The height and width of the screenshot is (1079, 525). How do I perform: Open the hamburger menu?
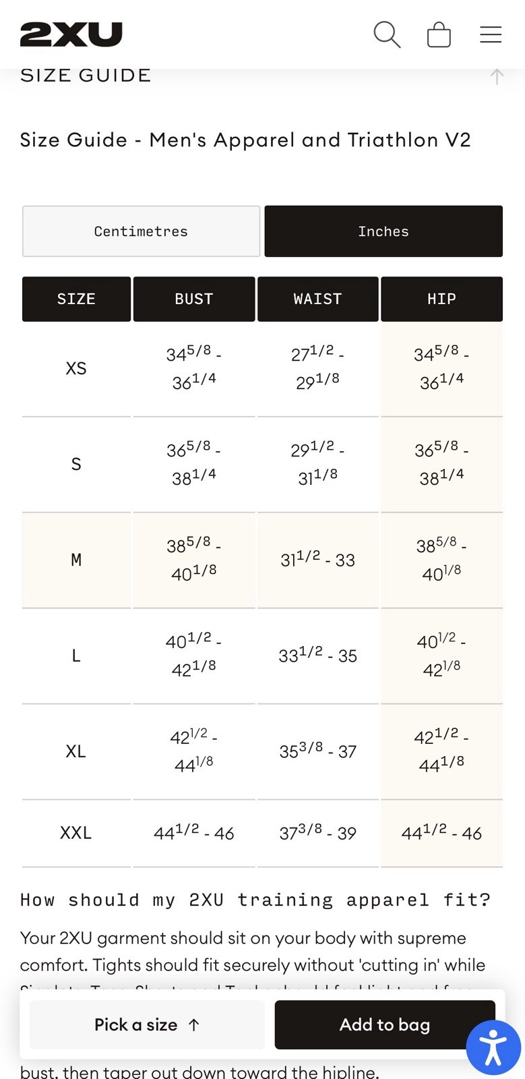click(491, 34)
